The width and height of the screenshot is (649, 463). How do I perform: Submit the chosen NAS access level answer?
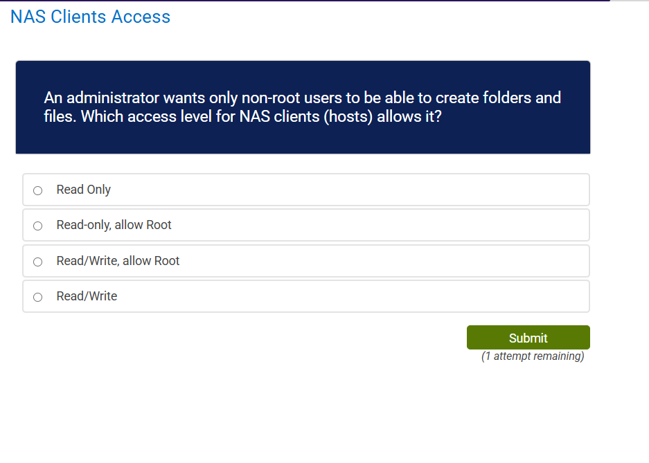coord(528,337)
